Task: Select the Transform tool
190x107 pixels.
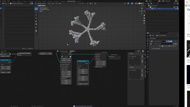Action: (x=36, y=24)
